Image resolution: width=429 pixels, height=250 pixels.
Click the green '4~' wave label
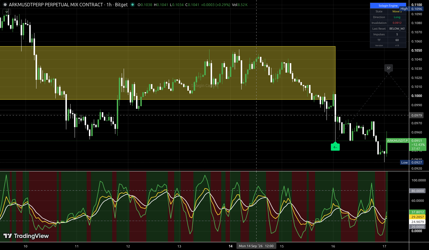335,147
